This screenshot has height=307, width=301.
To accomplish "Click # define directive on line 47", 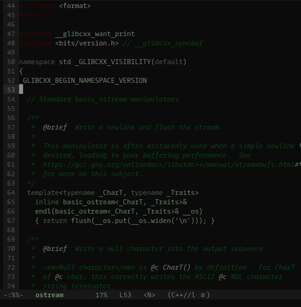I will coord(35,34).
